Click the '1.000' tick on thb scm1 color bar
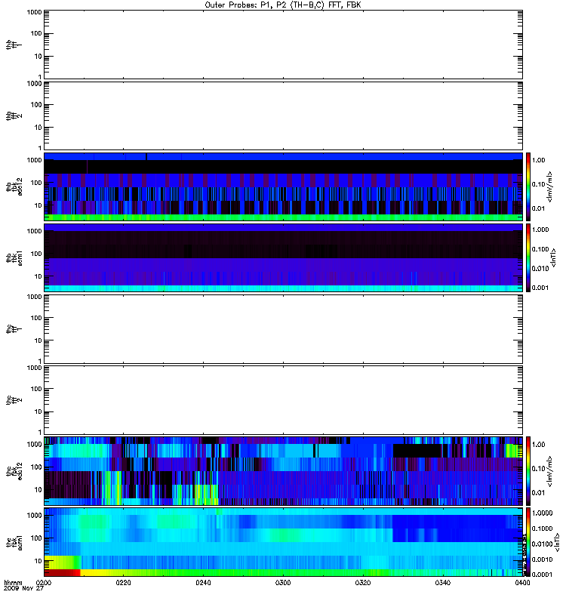Image resolution: width=566 pixels, height=604 pixels. click(x=540, y=230)
